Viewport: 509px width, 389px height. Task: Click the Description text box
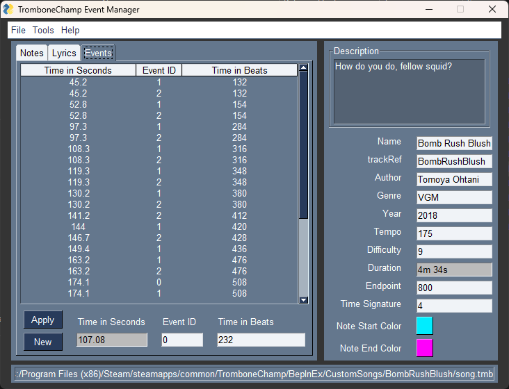tap(410, 92)
